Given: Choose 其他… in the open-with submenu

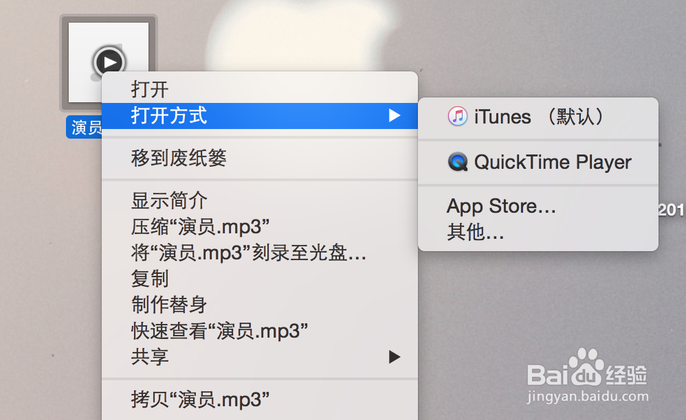Looking at the screenshot, I should [x=538, y=232].
